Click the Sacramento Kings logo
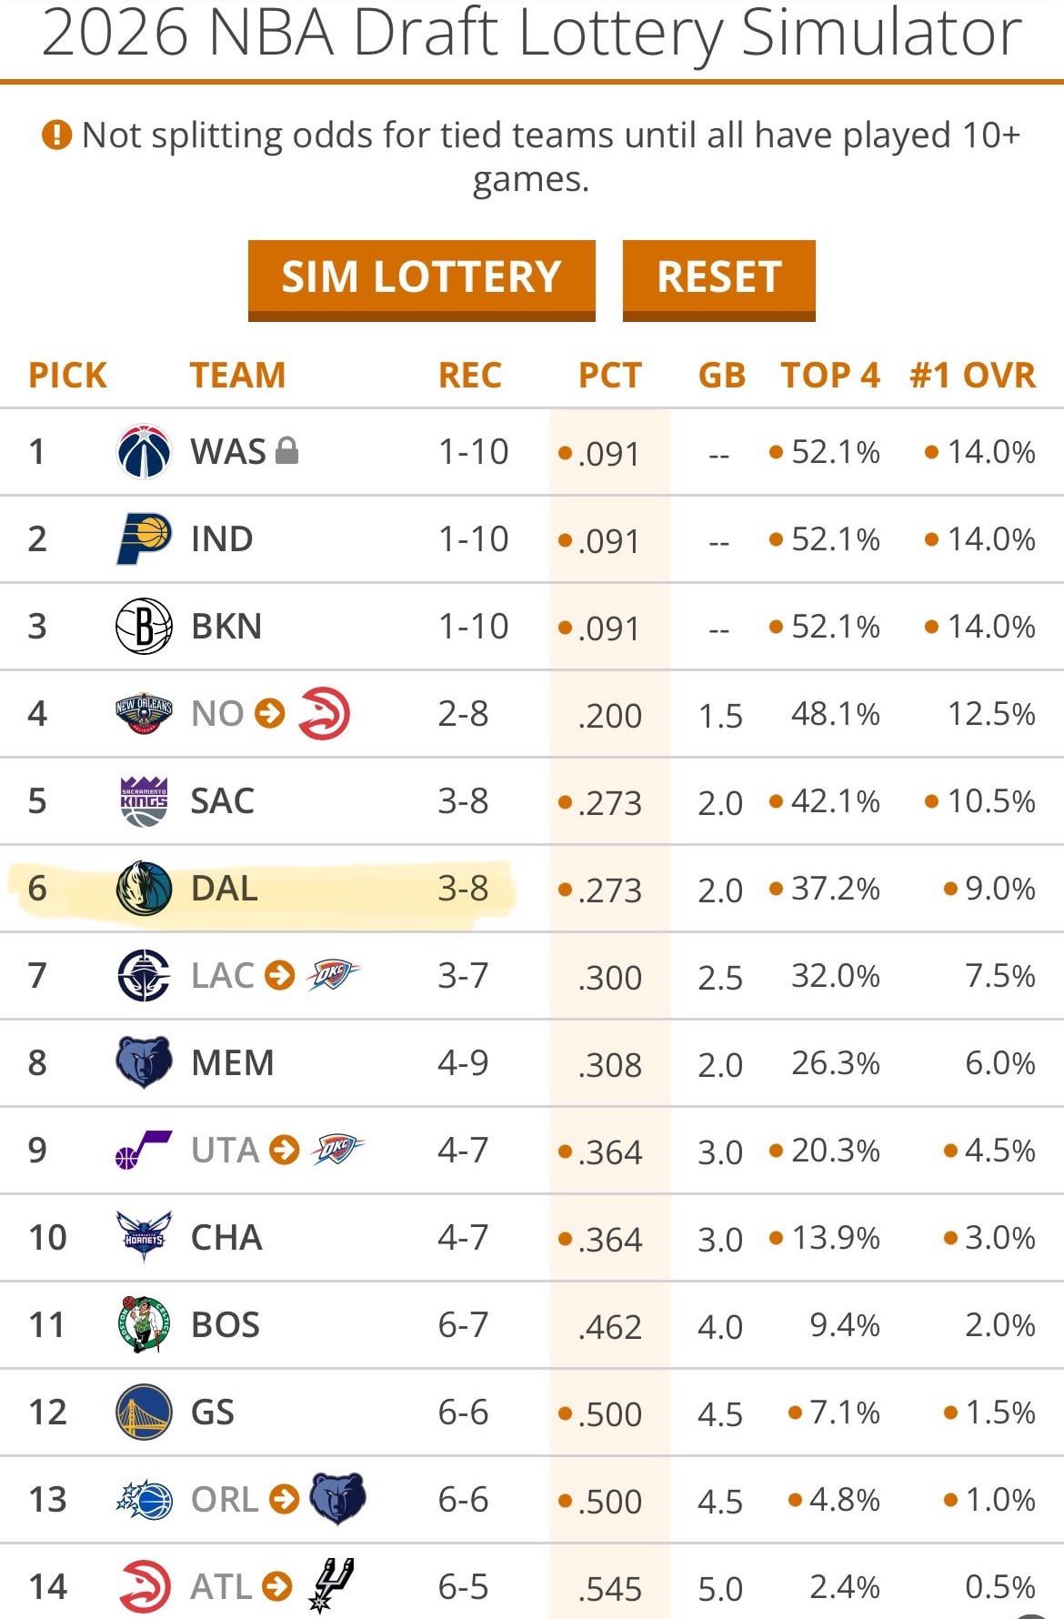The height and width of the screenshot is (1619, 1064). point(144,800)
